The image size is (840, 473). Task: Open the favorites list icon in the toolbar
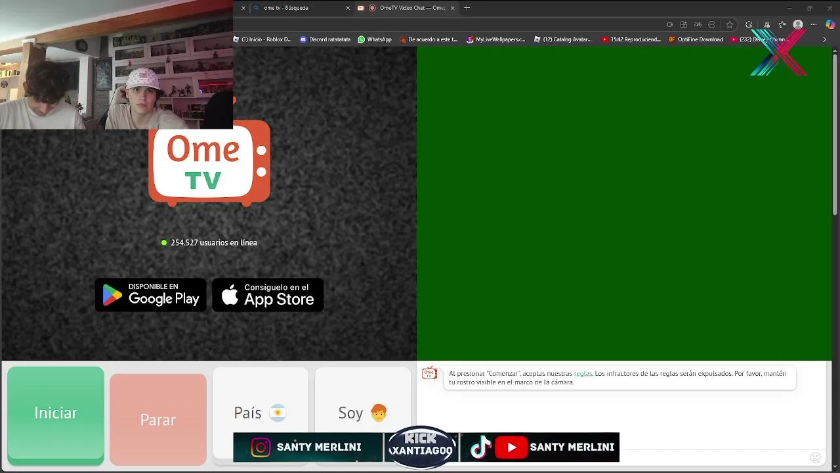tap(782, 24)
